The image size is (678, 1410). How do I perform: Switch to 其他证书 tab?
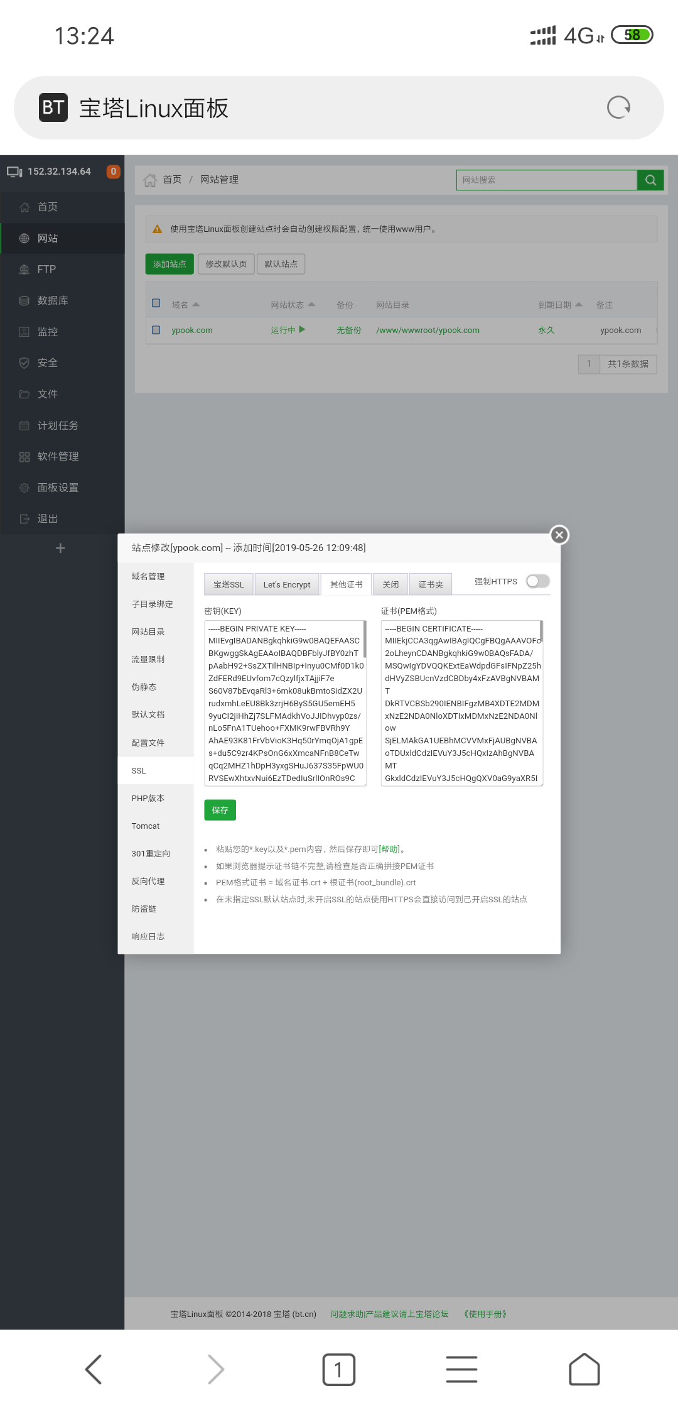346,584
